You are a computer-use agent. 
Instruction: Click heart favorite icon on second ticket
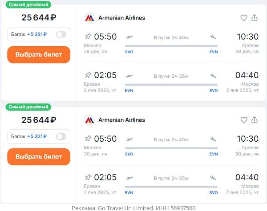tap(243, 120)
